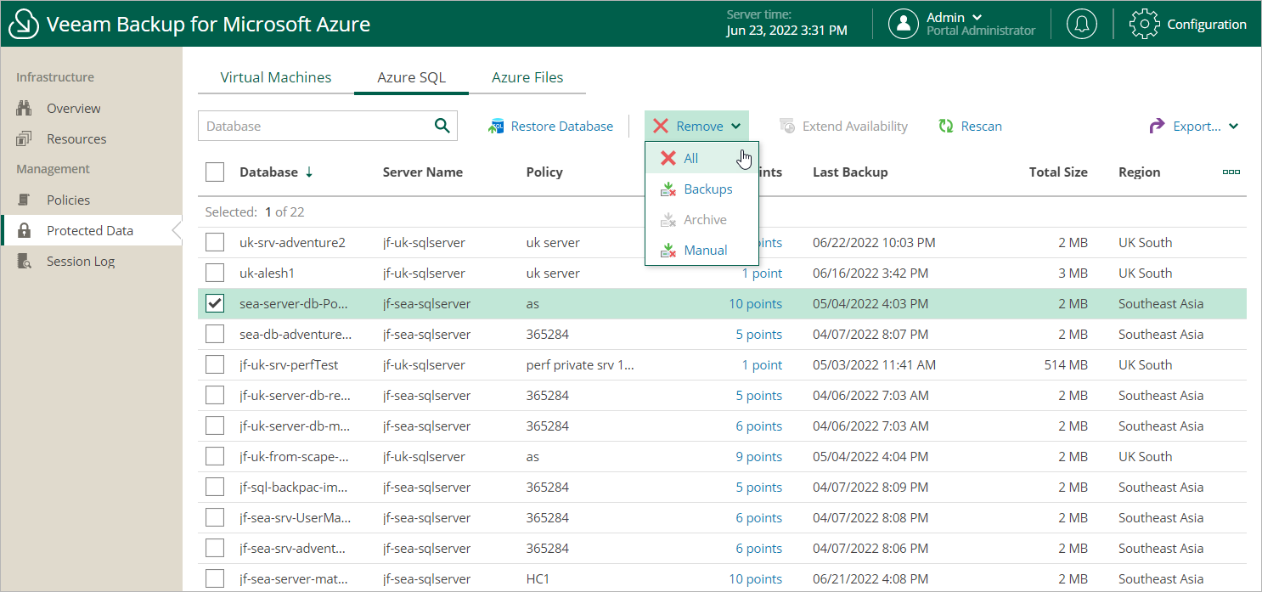Toggle the select-all header checkbox

coord(215,172)
